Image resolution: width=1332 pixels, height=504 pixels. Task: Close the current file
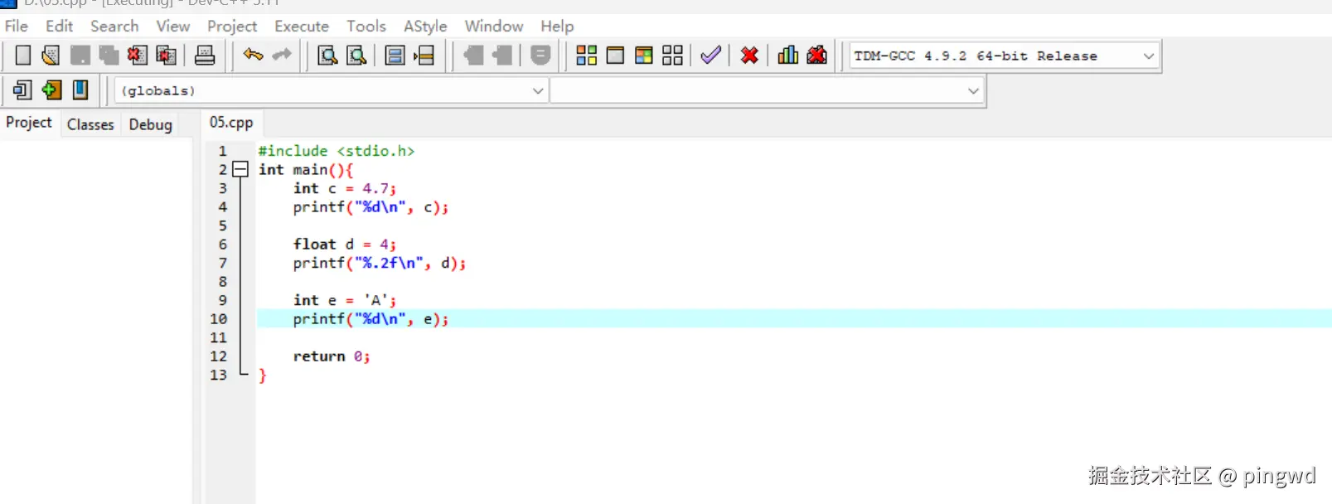(138, 56)
